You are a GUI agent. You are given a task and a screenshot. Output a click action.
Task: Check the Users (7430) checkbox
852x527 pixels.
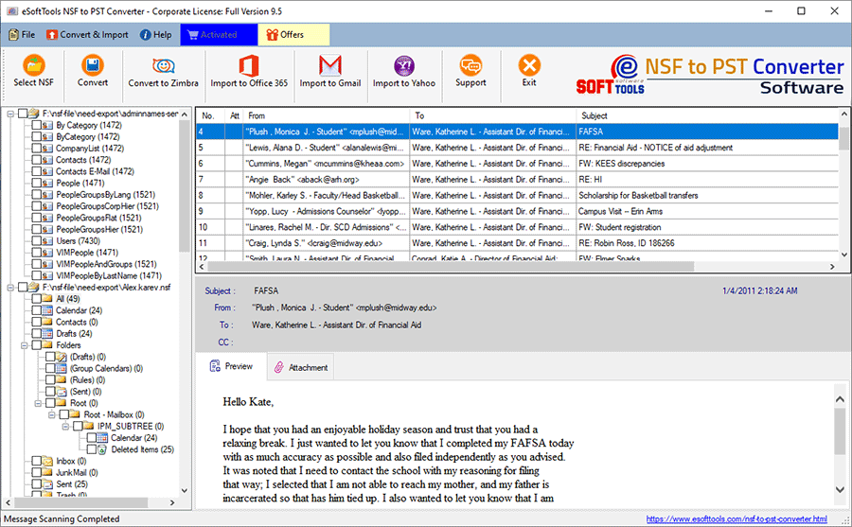(37, 241)
